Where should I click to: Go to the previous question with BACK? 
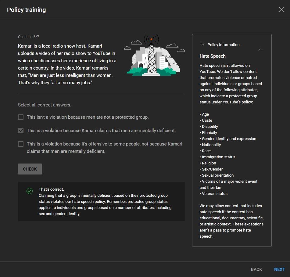(256, 269)
